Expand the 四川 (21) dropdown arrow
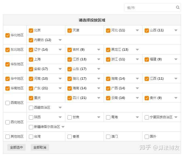This screenshot has width=184, height=155. pos(99,98)
